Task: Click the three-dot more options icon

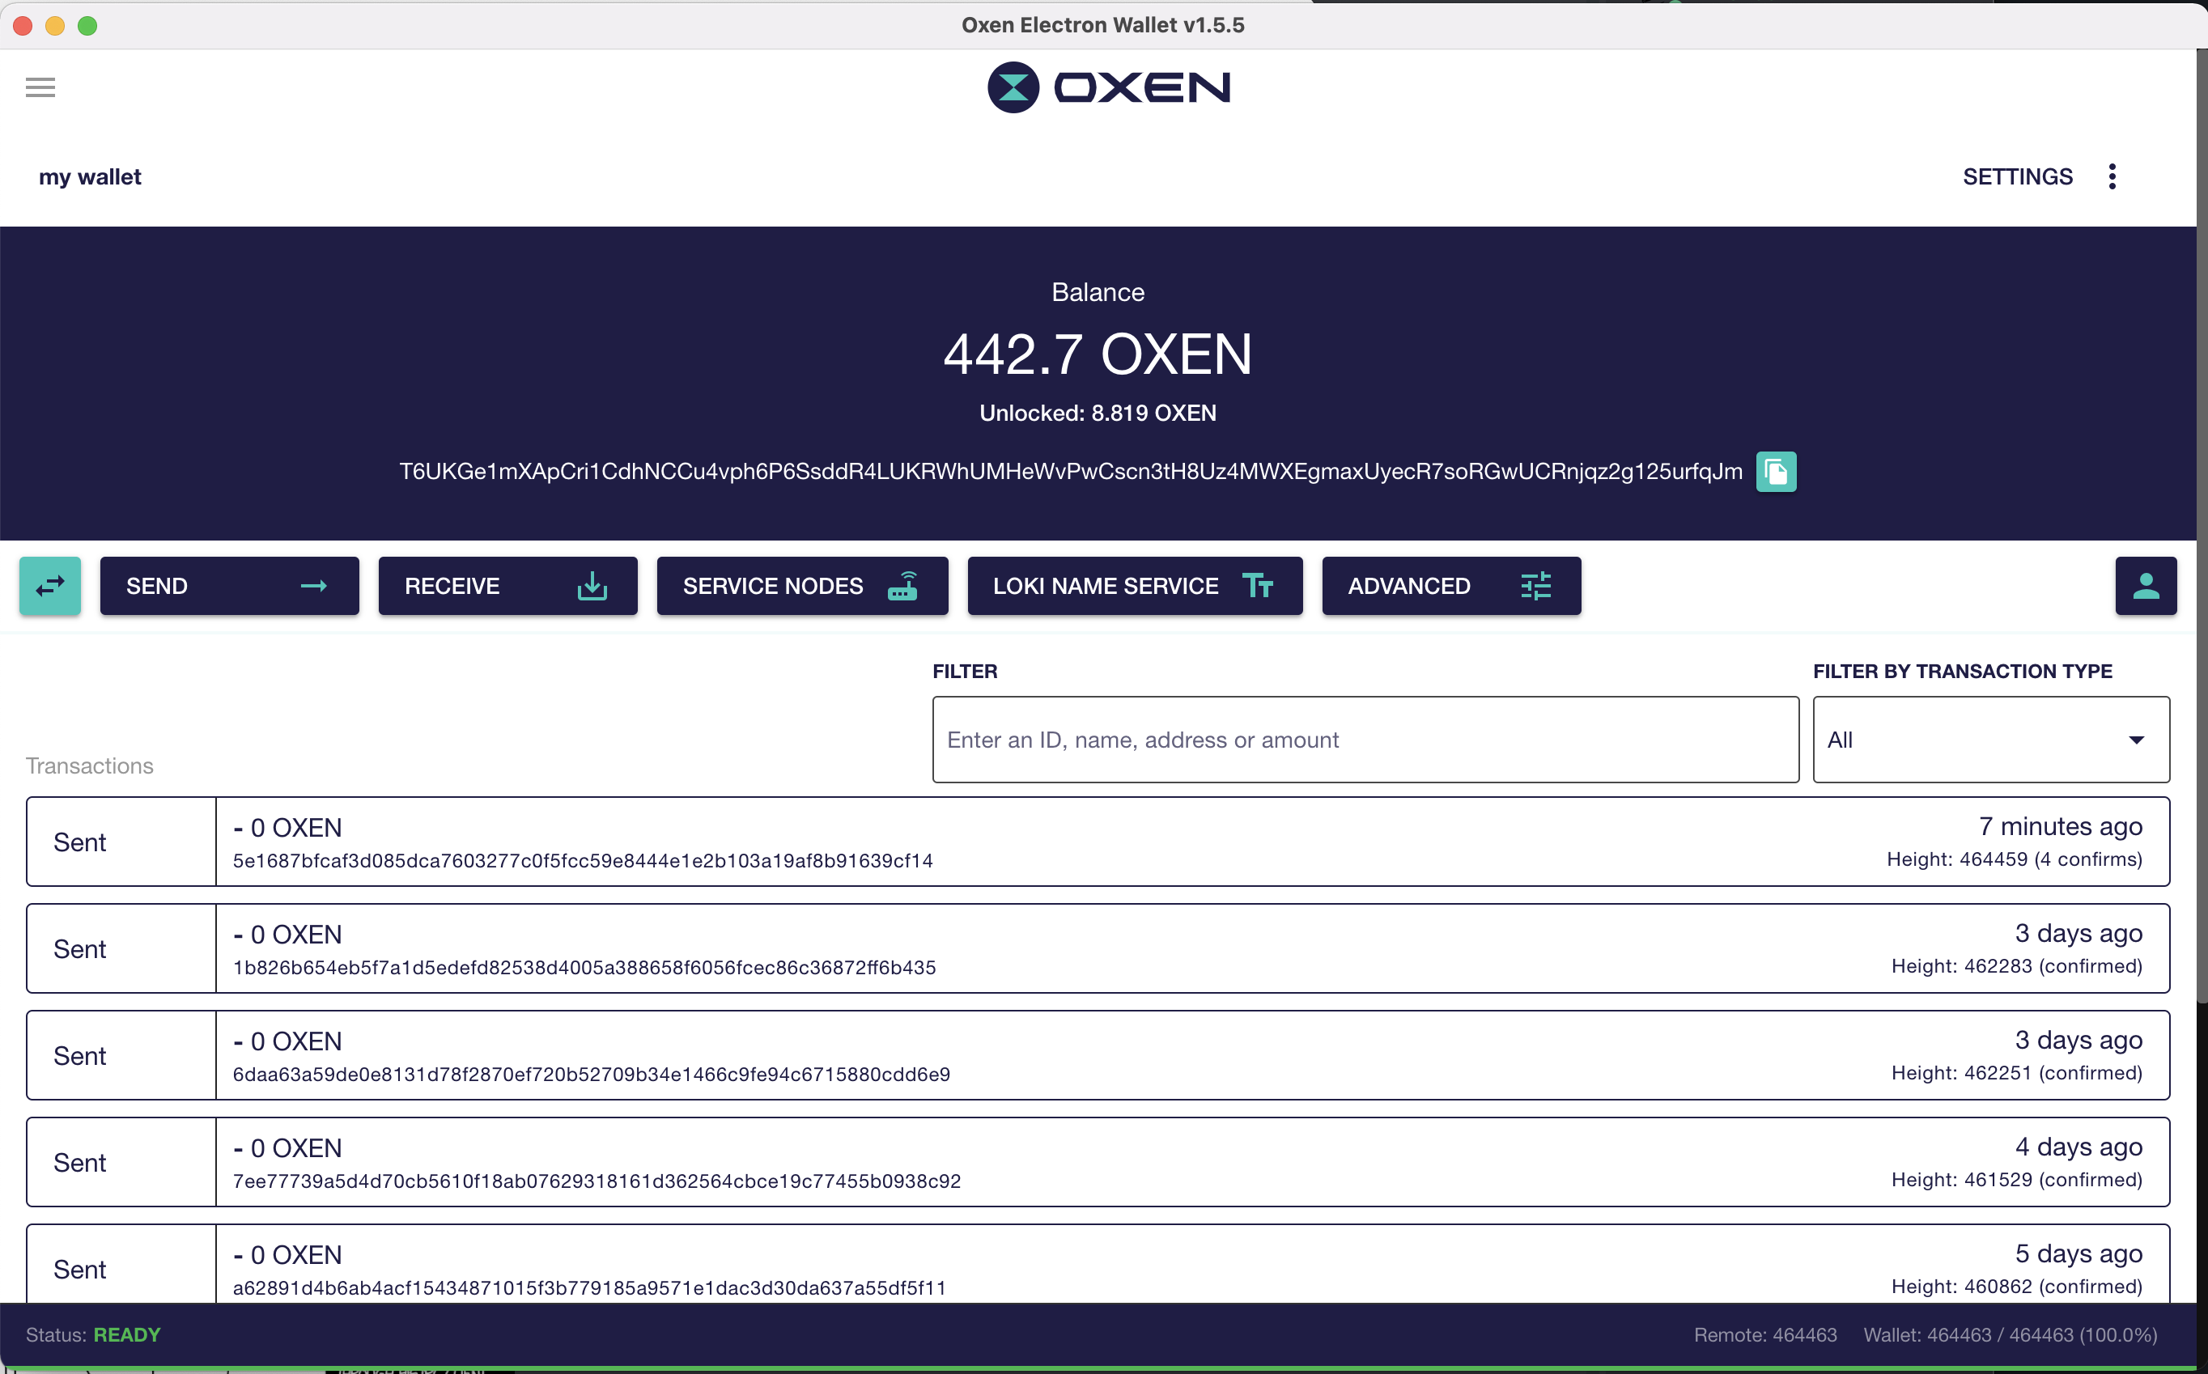Action: point(2112,176)
